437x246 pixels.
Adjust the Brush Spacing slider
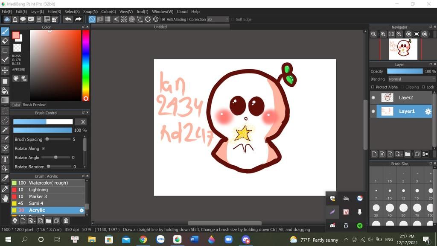(x=58, y=139)
